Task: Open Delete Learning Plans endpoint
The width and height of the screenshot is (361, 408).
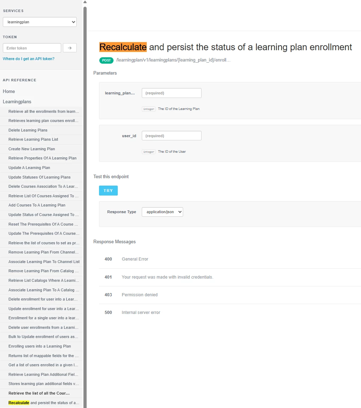Action: [28, 130]
